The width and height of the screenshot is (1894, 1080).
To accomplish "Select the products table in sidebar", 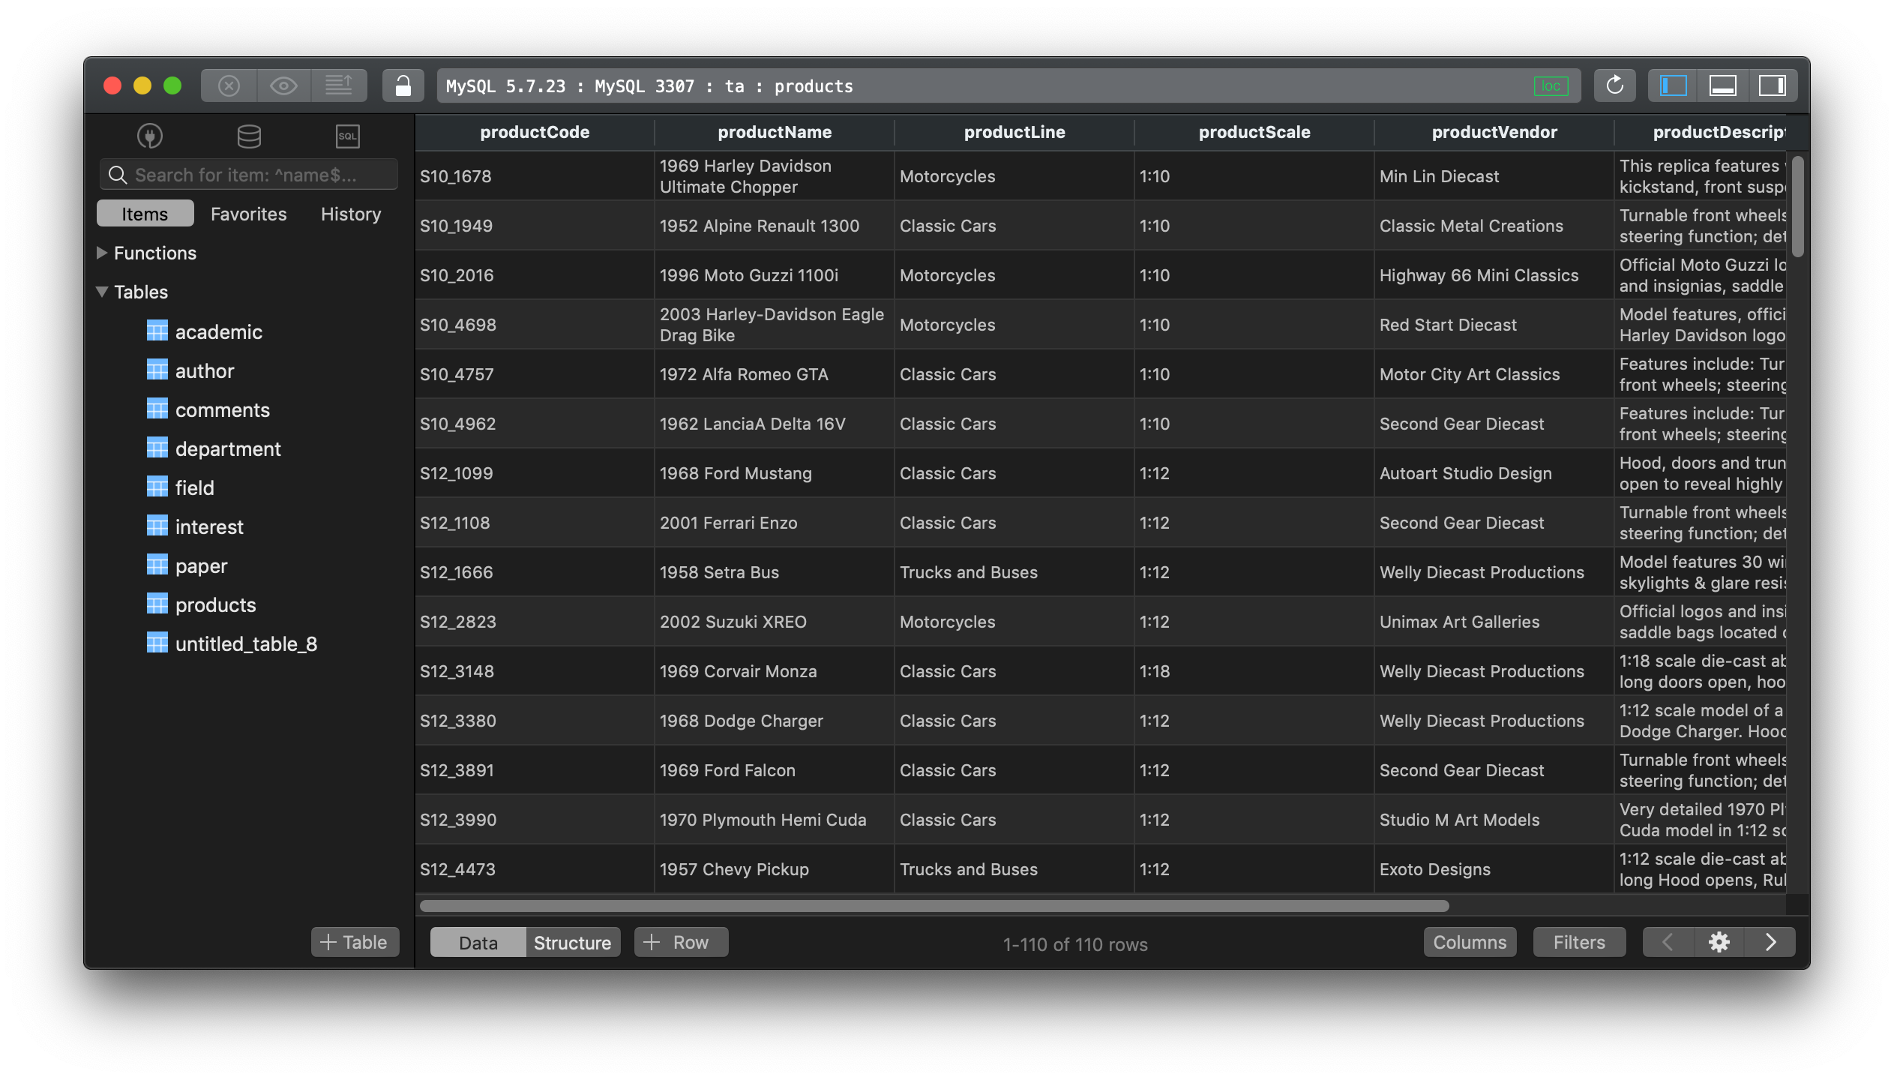I will click(x=216, y=604).
